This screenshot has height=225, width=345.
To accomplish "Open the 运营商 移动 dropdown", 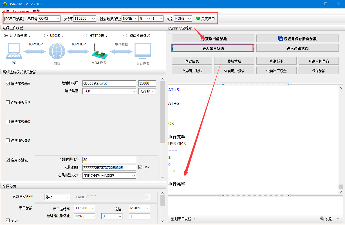I will [x=57, y=197].
